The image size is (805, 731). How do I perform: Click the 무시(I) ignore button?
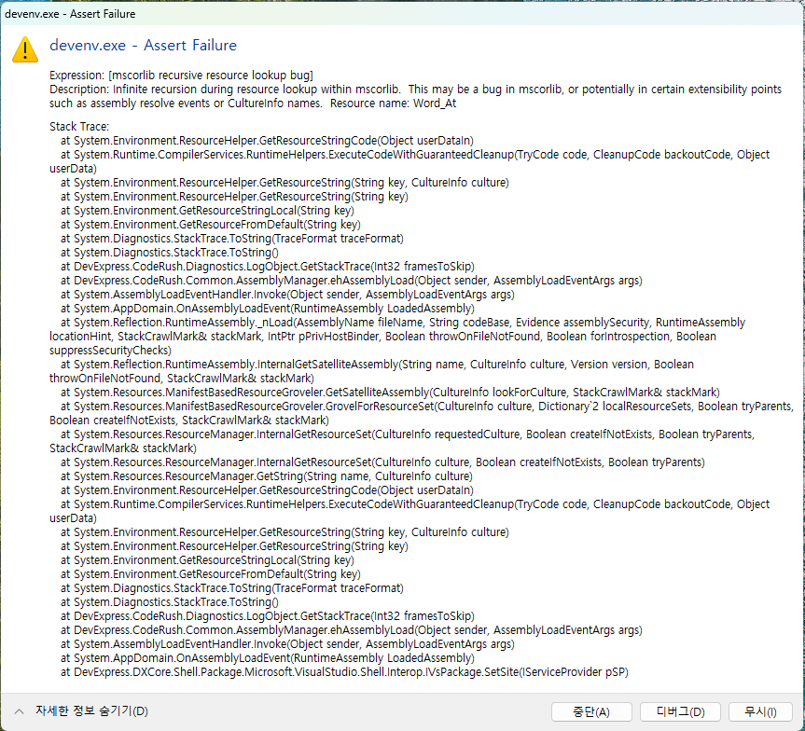point(760,711)
